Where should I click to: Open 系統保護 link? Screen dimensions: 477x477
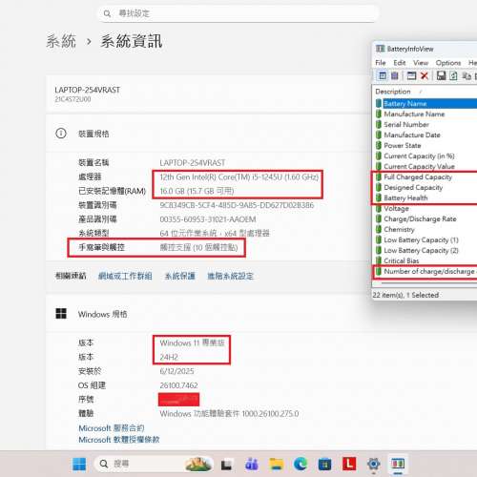[179, 277]
